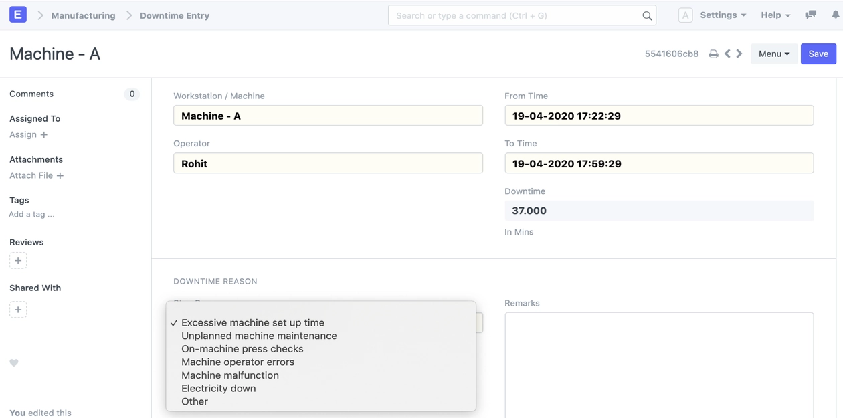Open the Menu dropdown button

[773, 54]
